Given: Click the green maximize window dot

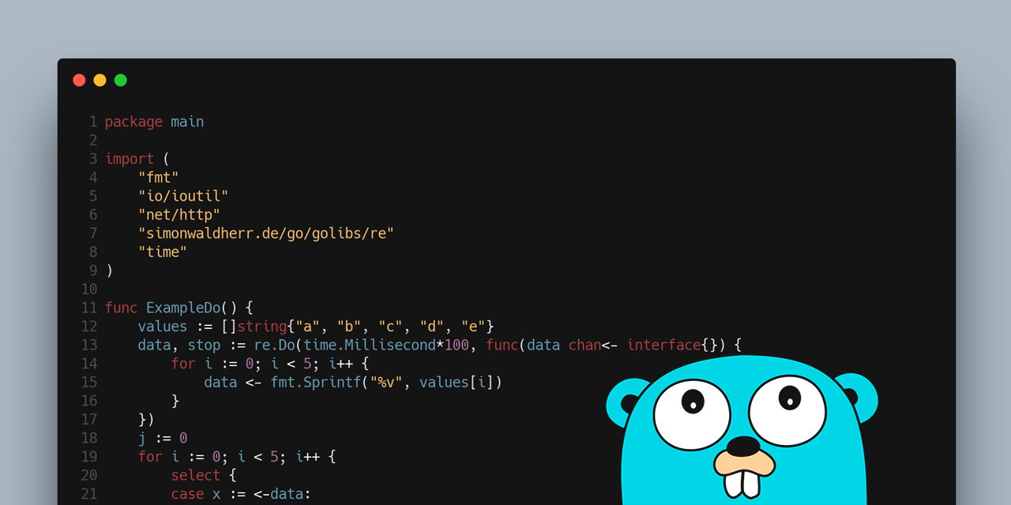Looking at the screenshot, I should (120, 80).
